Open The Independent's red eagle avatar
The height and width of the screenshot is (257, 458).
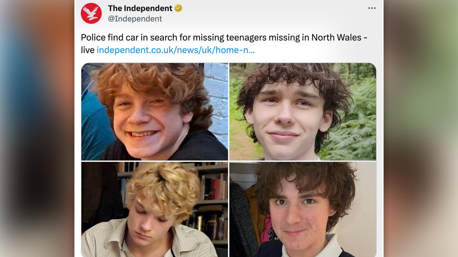click(x=91, y=13)
